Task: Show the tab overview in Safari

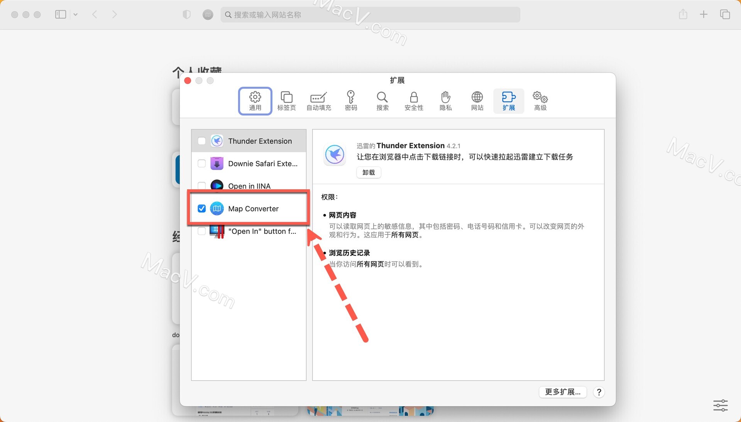Action: coord(725,15)
